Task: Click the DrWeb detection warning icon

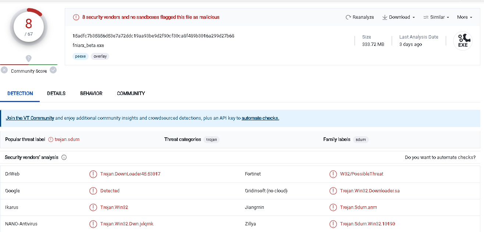Action: pyautogui.click(x=93, y=174)
